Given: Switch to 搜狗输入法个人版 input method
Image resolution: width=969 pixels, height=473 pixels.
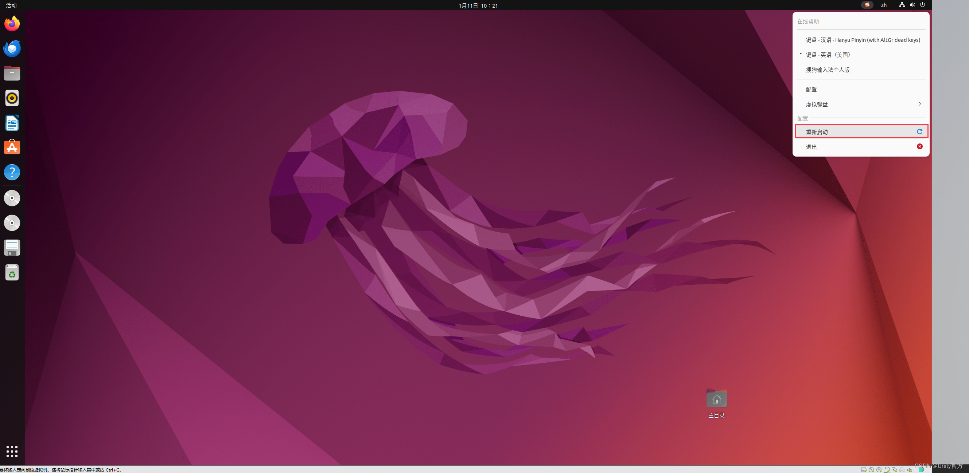Looking at the screenshot, I should (827, 70).
